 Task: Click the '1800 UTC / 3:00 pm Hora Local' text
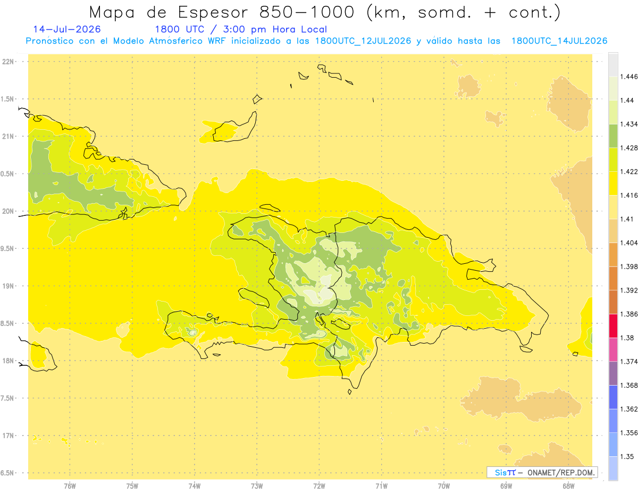[241, 30]
